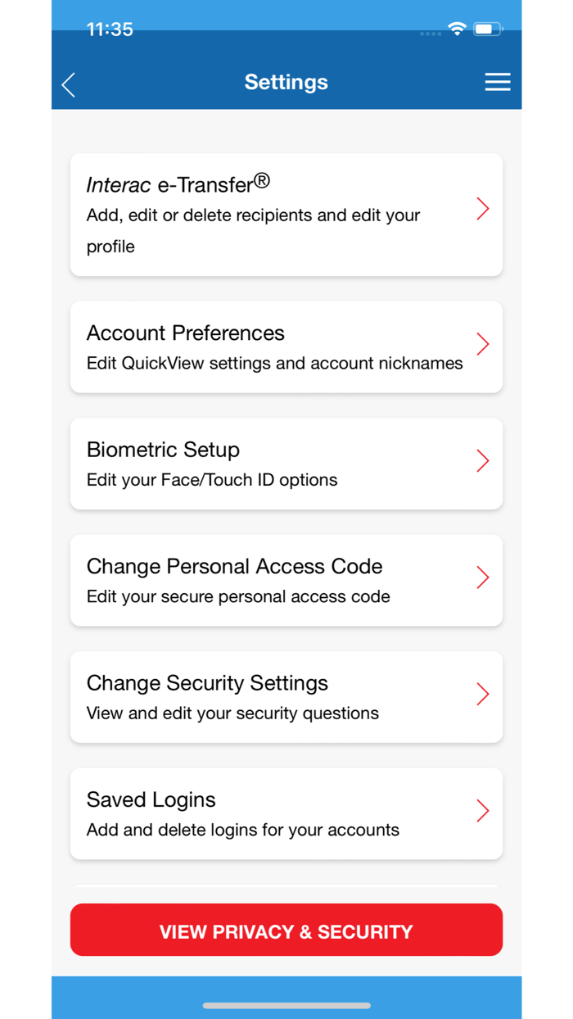Tap the back arrow in header
Image resolution: width=573 pixels, height=1019 pixels.
click(x=69, y=84)
